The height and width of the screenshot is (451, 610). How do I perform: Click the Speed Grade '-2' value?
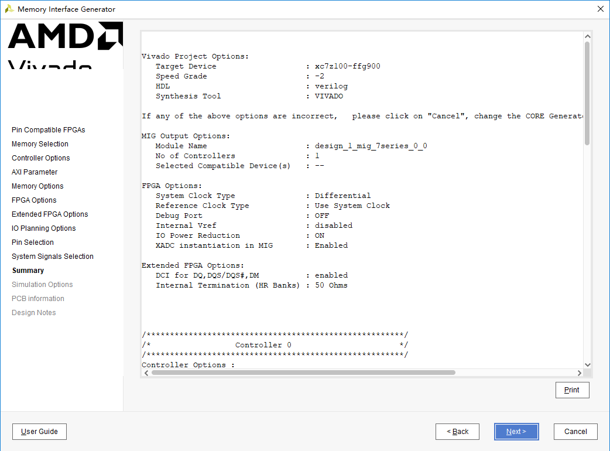320,76
